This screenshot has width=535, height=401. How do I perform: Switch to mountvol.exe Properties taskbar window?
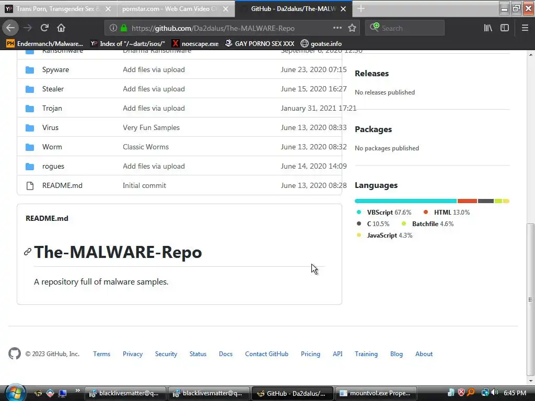[x=376, y=393]
